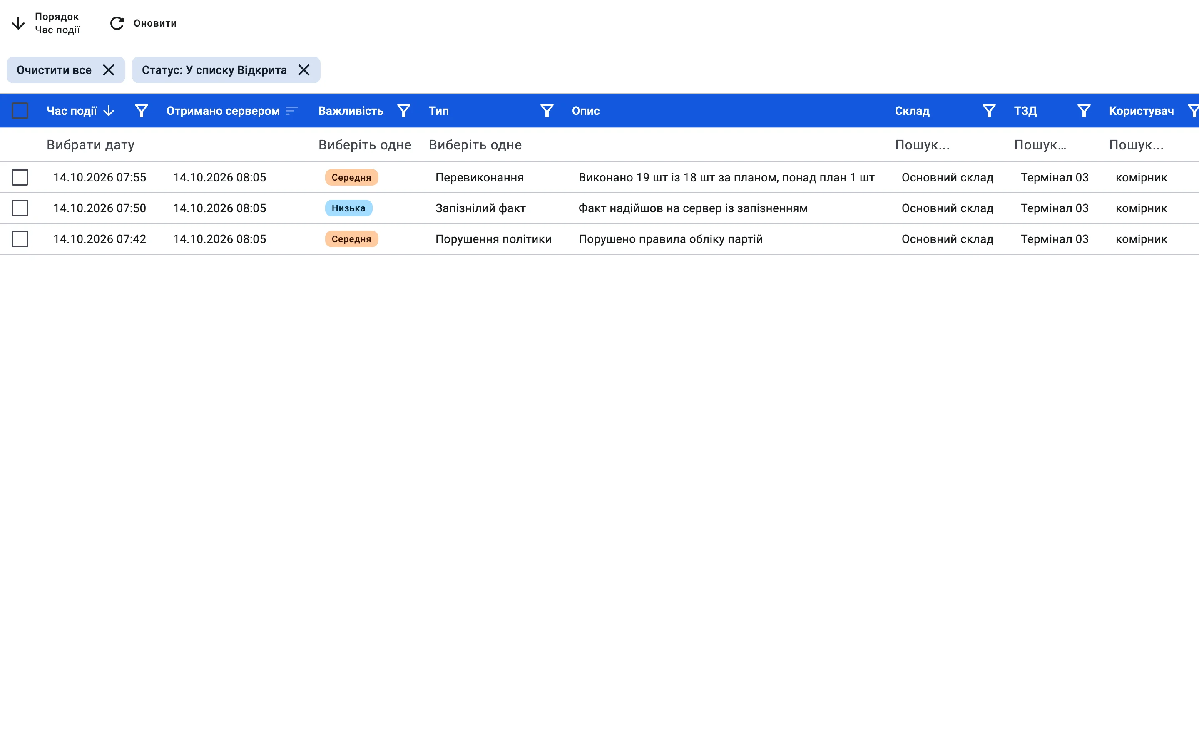Check the row for 14.10.2026 07:50

20,208
